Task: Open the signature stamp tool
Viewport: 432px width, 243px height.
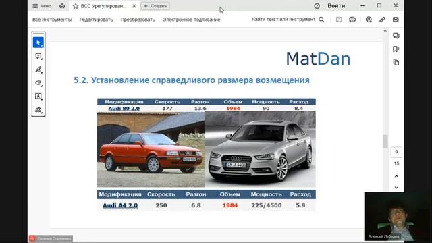Action: point(38,109)
